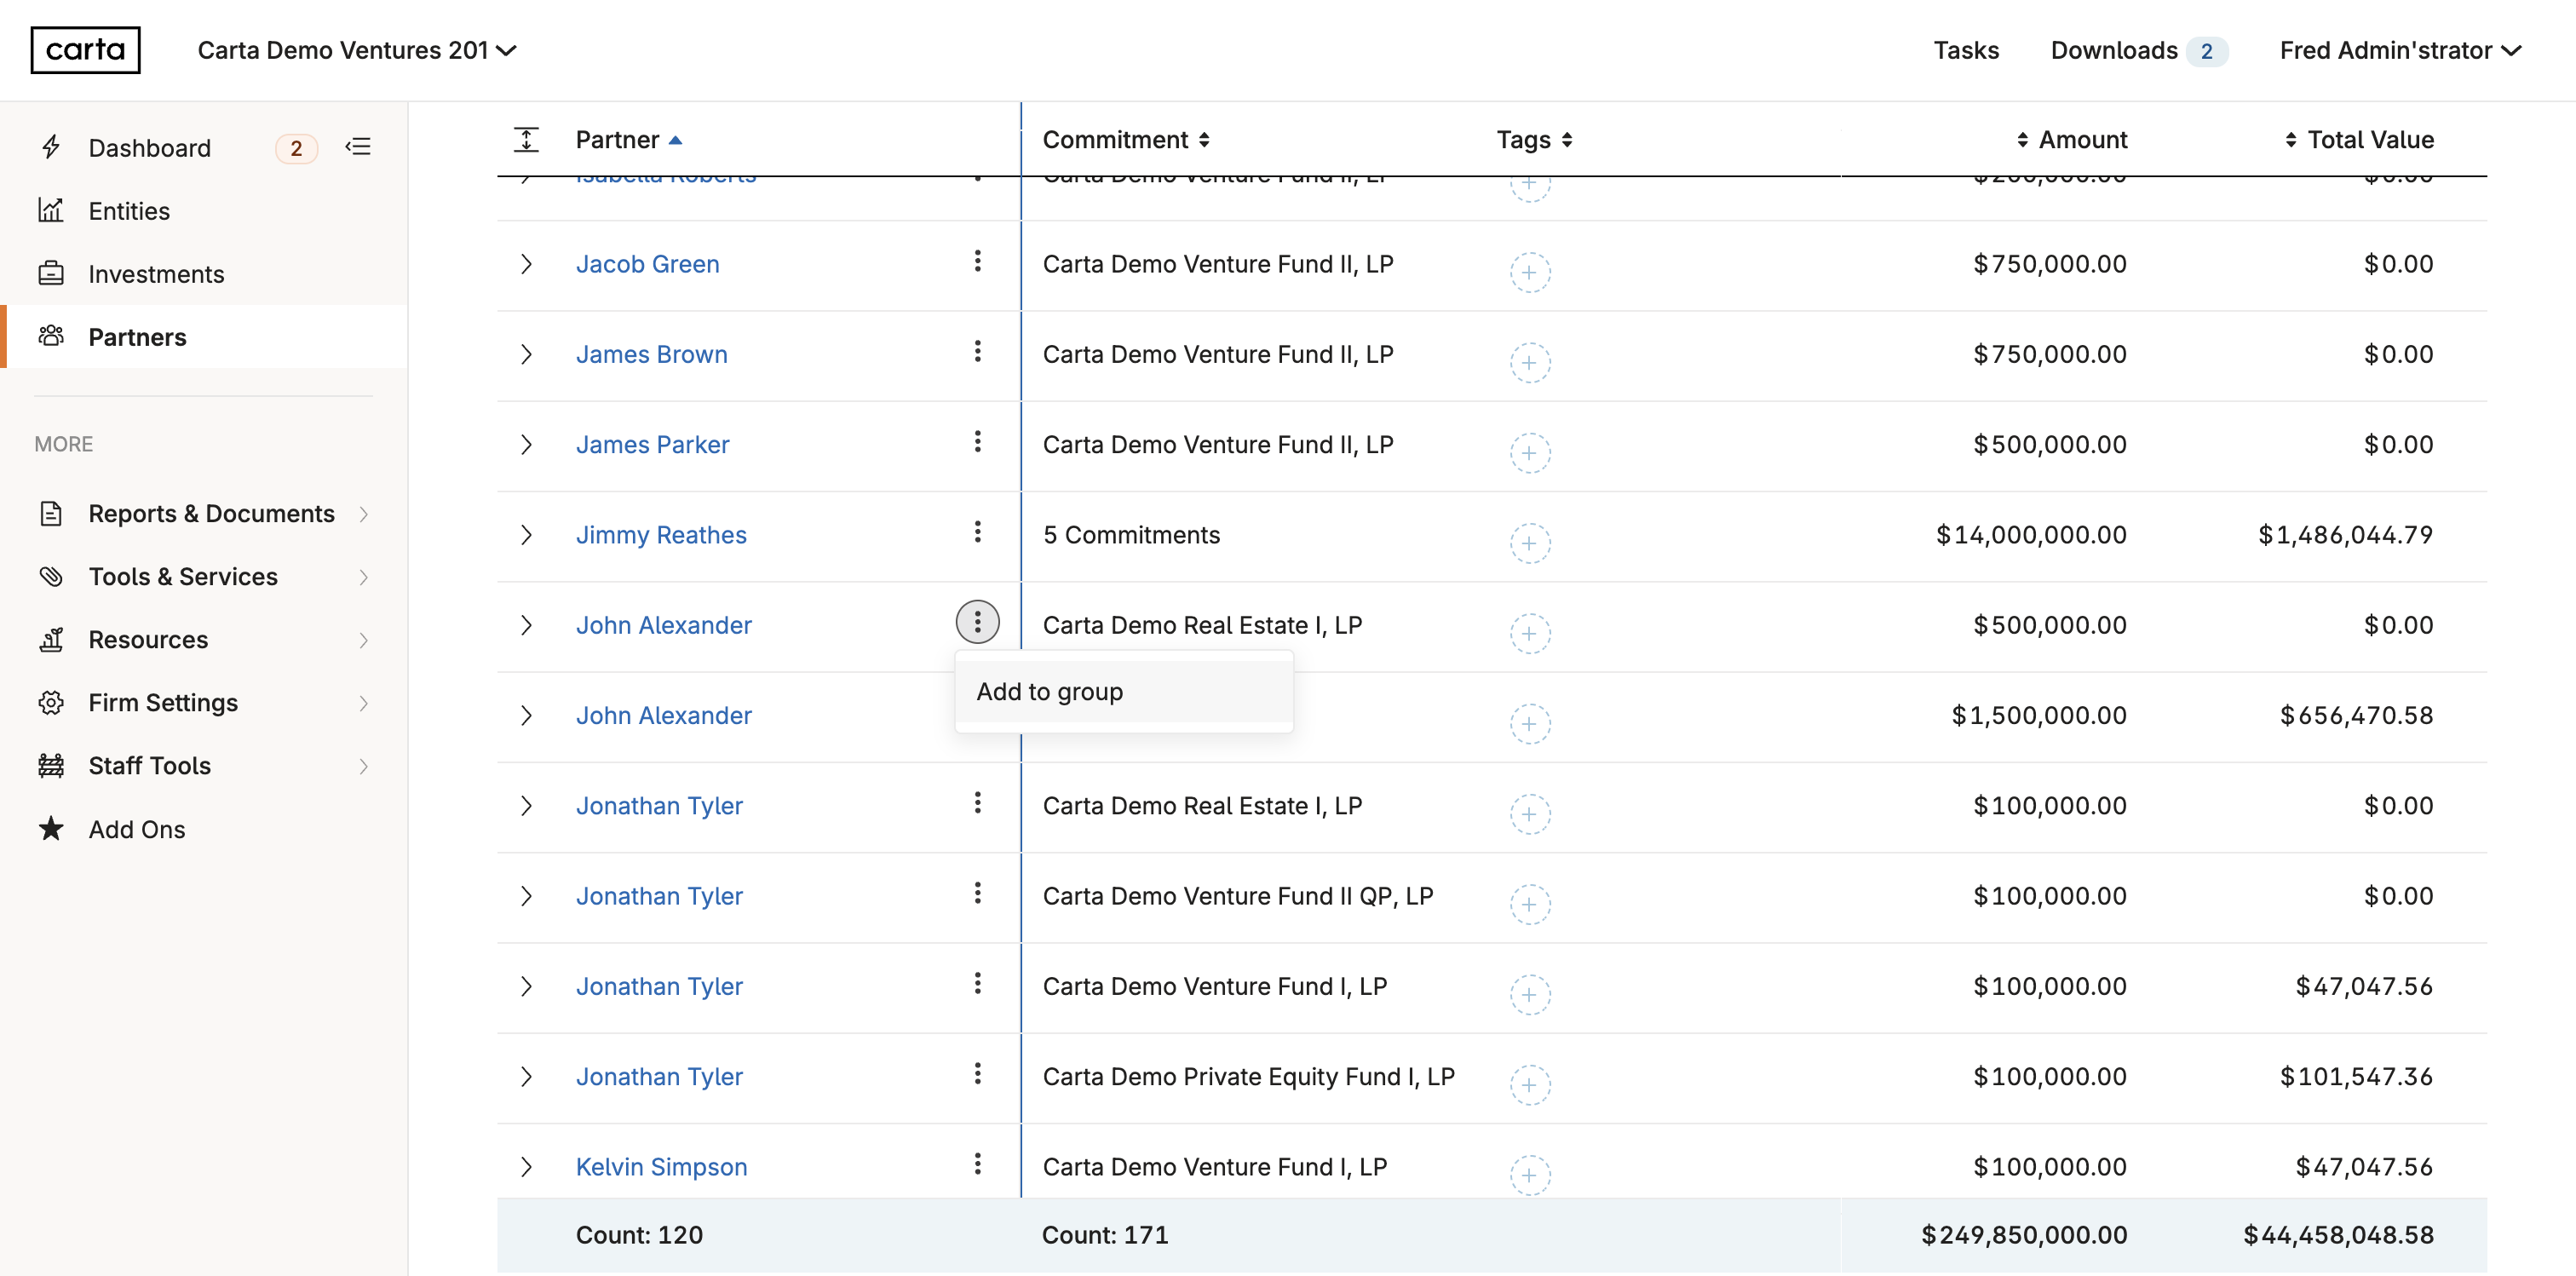Add tag to Jonathan Tyler $47,047.56 row
The height and width of the screenshot is (1276, 2576).
point(1529,994)
